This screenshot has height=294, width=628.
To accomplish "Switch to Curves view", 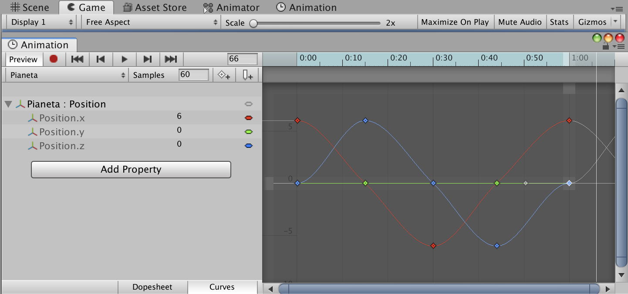I will pos(222,287).
